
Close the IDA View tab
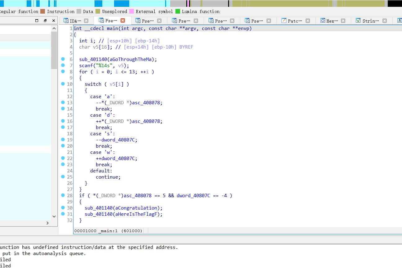click(x=86, y=21)
